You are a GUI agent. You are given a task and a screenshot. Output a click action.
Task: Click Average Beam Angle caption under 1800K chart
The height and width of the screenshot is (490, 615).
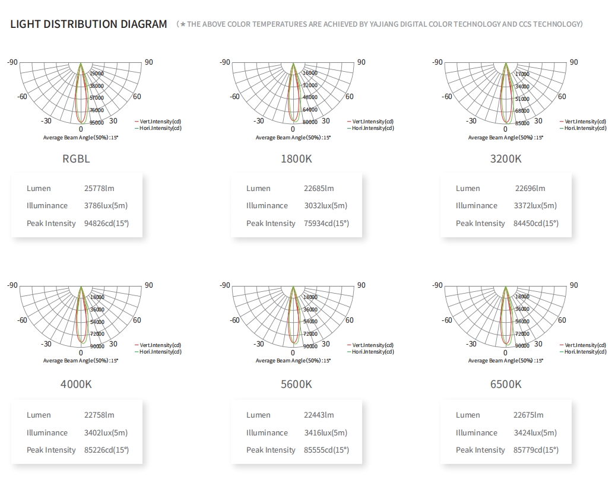pyautogui.click(x=293, y=138)
